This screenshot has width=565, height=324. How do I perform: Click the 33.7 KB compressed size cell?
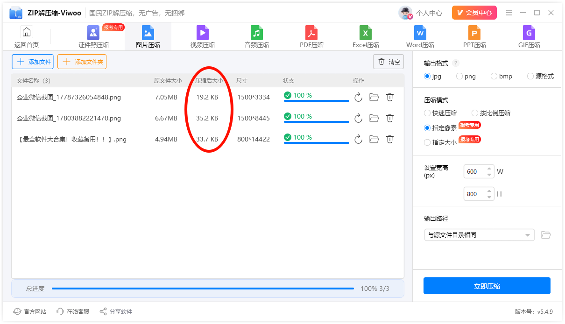pyautogui.click(x=207, y=139)
